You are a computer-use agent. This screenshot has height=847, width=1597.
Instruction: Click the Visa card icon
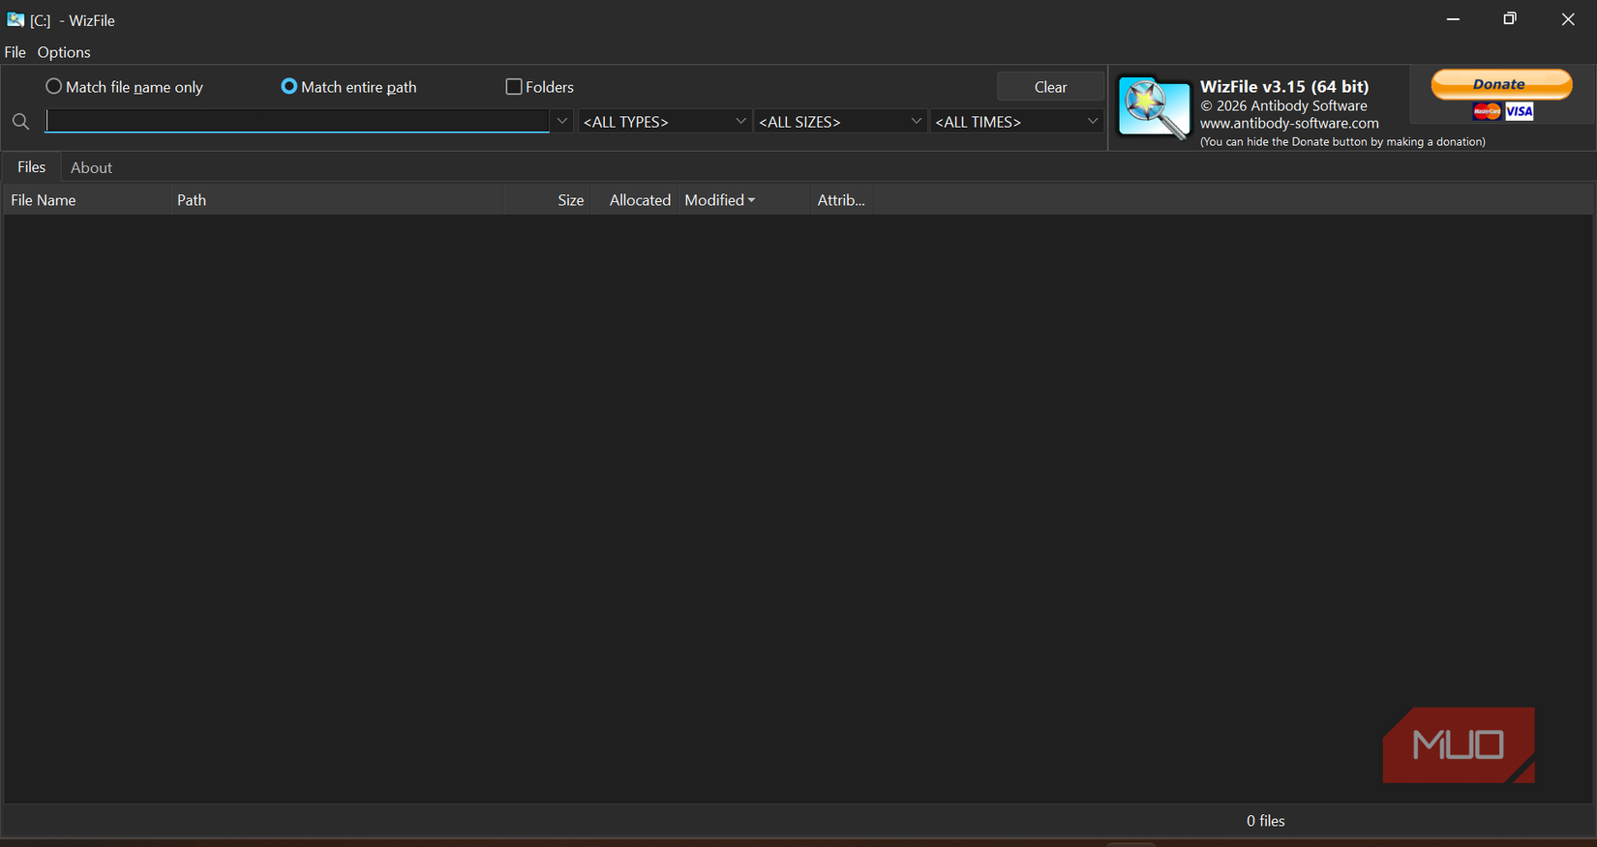coord(1520,111)
